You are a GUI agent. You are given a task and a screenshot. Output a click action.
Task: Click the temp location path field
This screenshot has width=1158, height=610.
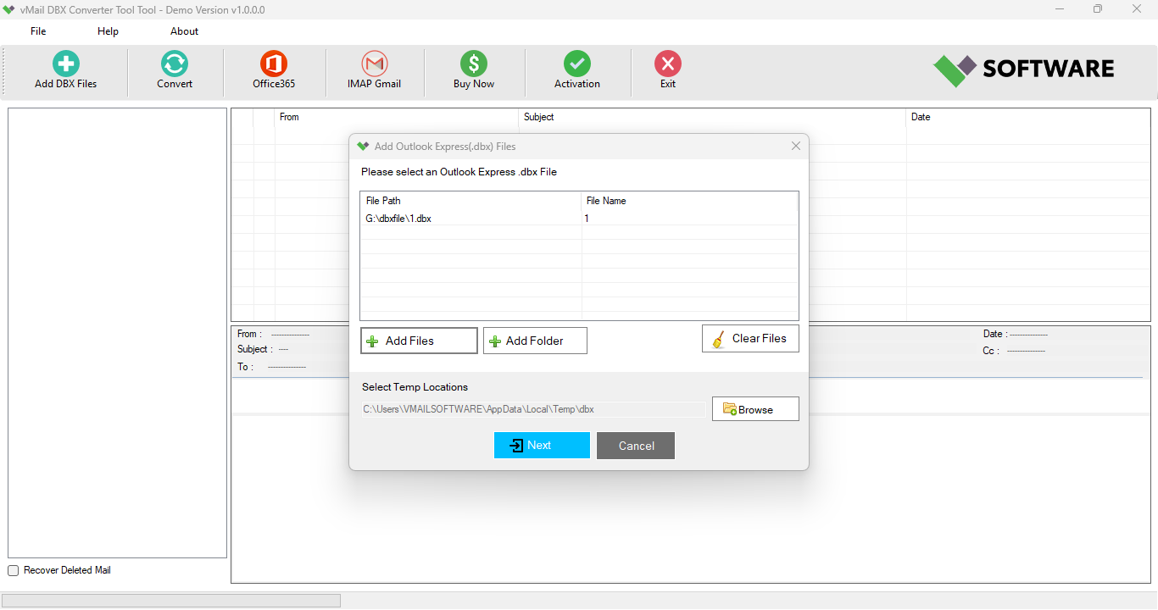tap(533, 409)
